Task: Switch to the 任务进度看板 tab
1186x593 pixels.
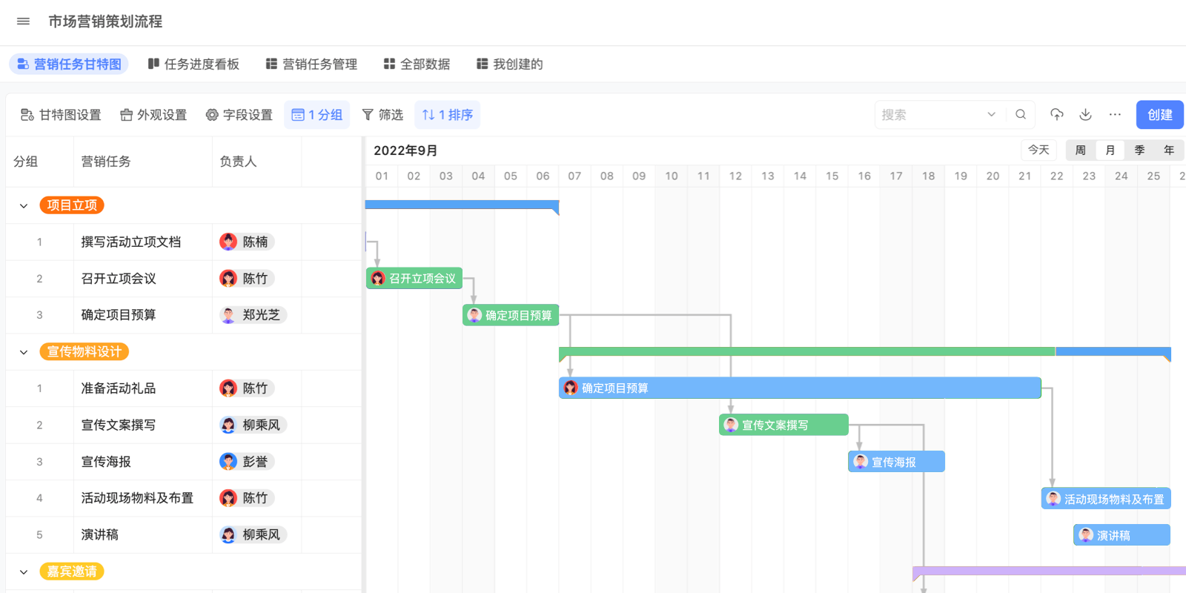Action: 193,64
